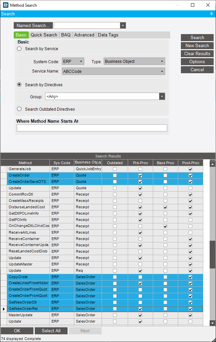This screenshot has height=342, width=216.
Task: Pin the Search panel using pushpin icon
Action: pos(211,14)
